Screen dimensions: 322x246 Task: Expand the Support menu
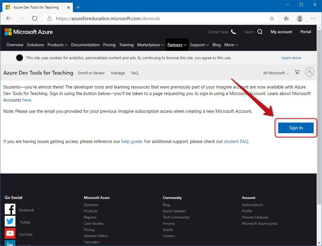[x=199, y=45]
